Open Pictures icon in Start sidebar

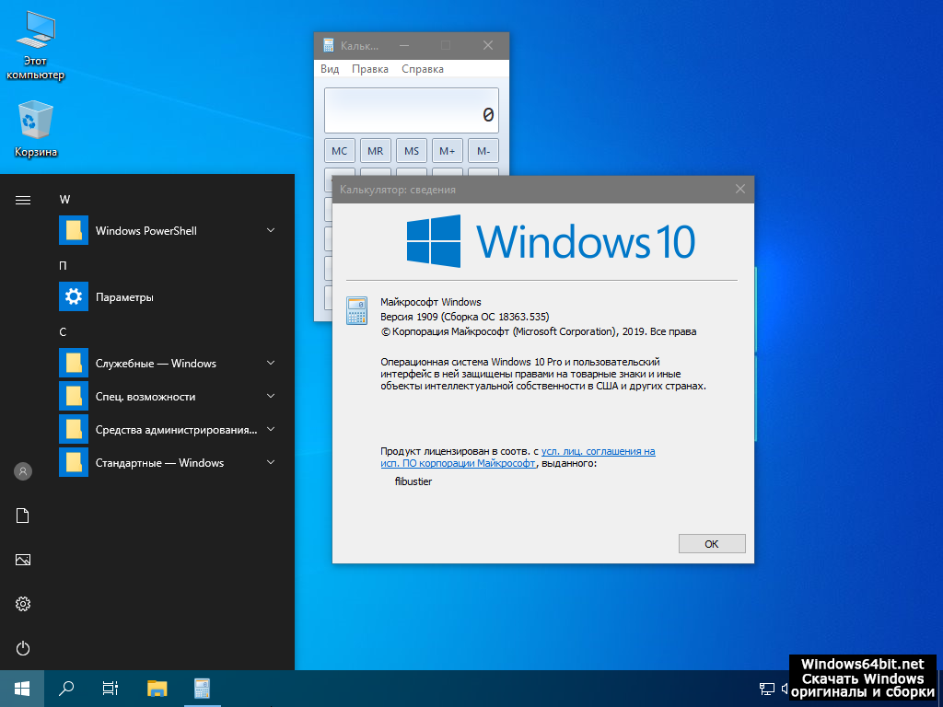[23, 560]
